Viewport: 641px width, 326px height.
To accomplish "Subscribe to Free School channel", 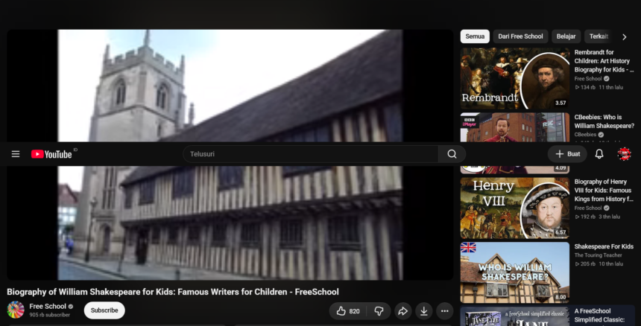I will pos(104,310).
